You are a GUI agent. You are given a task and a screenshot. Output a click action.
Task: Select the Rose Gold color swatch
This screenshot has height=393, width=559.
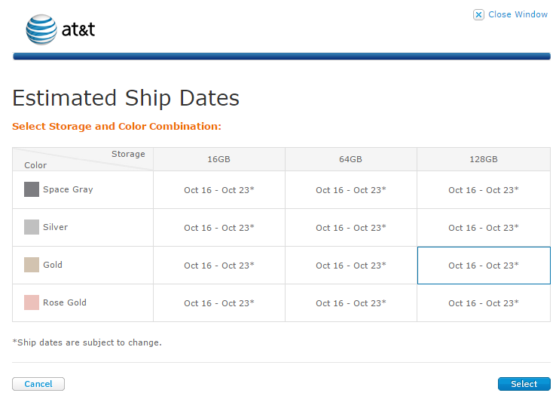(32, 302)
